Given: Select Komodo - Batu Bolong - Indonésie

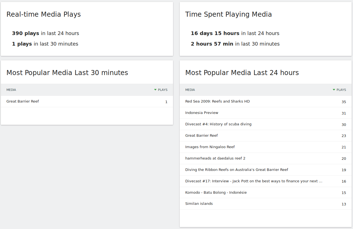Looking at the screenshot, I should point(216,193).
